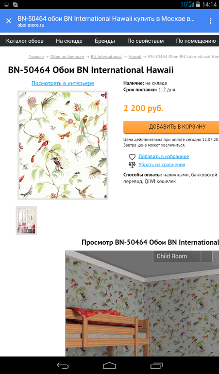Open Каталог обоев menu item
The image size is (219, 374).
(x=25, y=41)
